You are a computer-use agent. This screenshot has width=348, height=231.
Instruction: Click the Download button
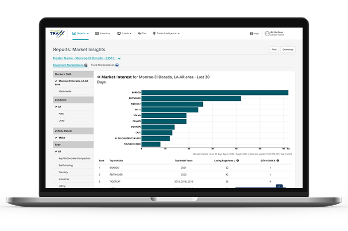[288, 50]
